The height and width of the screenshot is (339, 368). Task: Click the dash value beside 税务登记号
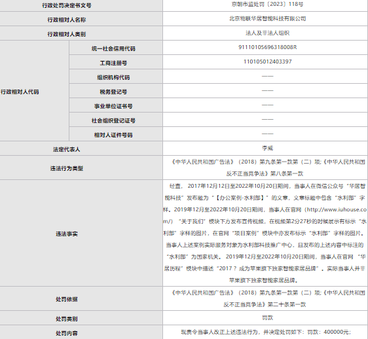coord(268,90)
